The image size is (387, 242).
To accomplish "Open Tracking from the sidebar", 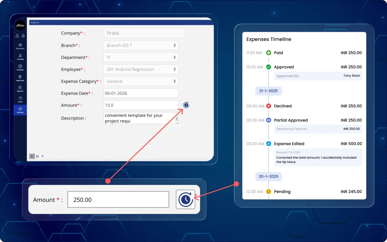I will (x=20, y=57).
